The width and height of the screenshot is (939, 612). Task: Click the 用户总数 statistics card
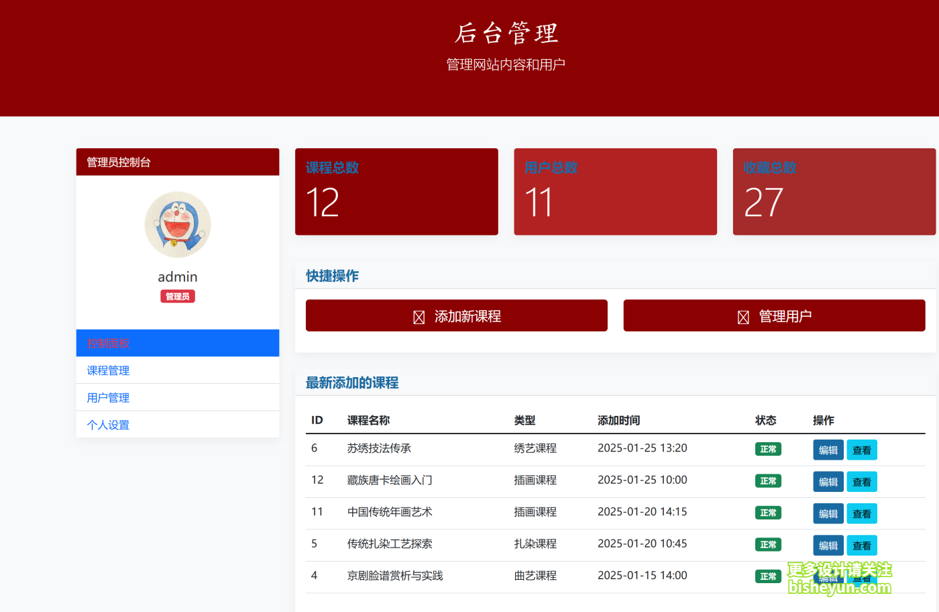point(615,191)
